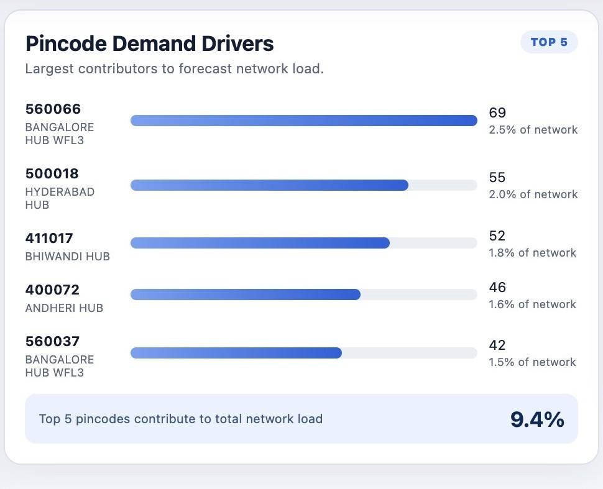Click the progress bar for 500018
This screenshot has height=489, width=603.
(304, 185)
